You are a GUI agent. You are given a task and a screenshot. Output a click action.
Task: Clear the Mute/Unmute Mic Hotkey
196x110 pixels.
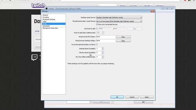pyautogui.click(x=123, y=37)
